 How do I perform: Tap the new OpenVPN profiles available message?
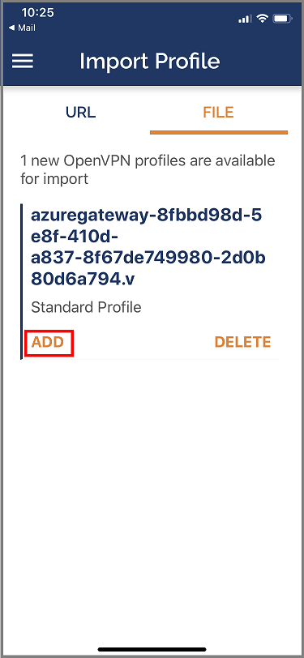pos(148,169)
